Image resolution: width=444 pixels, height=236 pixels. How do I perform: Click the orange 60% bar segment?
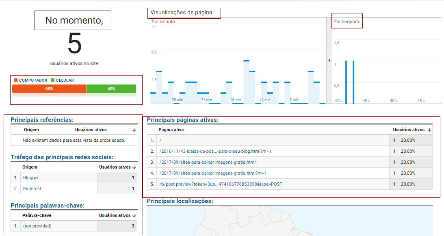[x=49, y=88]
